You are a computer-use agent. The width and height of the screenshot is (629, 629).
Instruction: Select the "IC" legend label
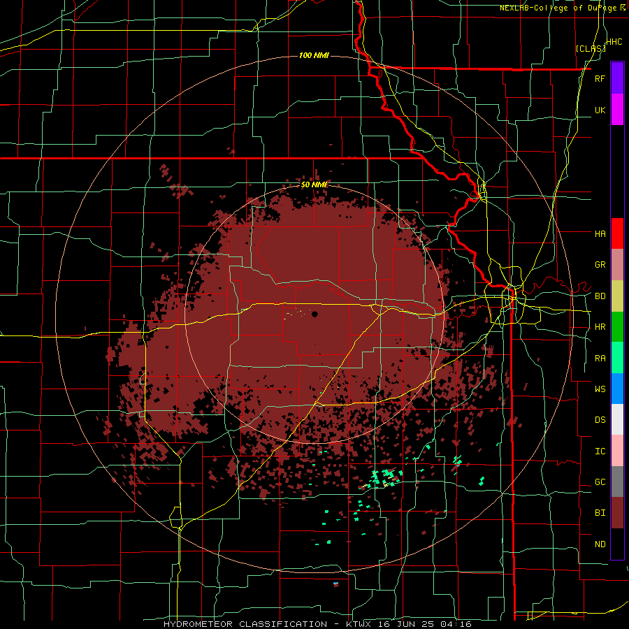point(600,451)
